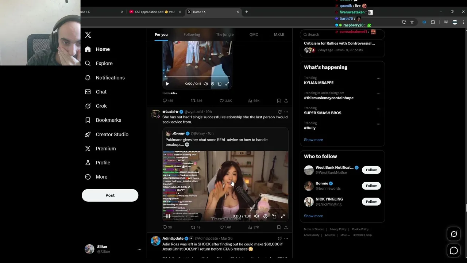Open more options on Lucid's post
This screenshot has width=467, height=263.
(x=286, y=112)
